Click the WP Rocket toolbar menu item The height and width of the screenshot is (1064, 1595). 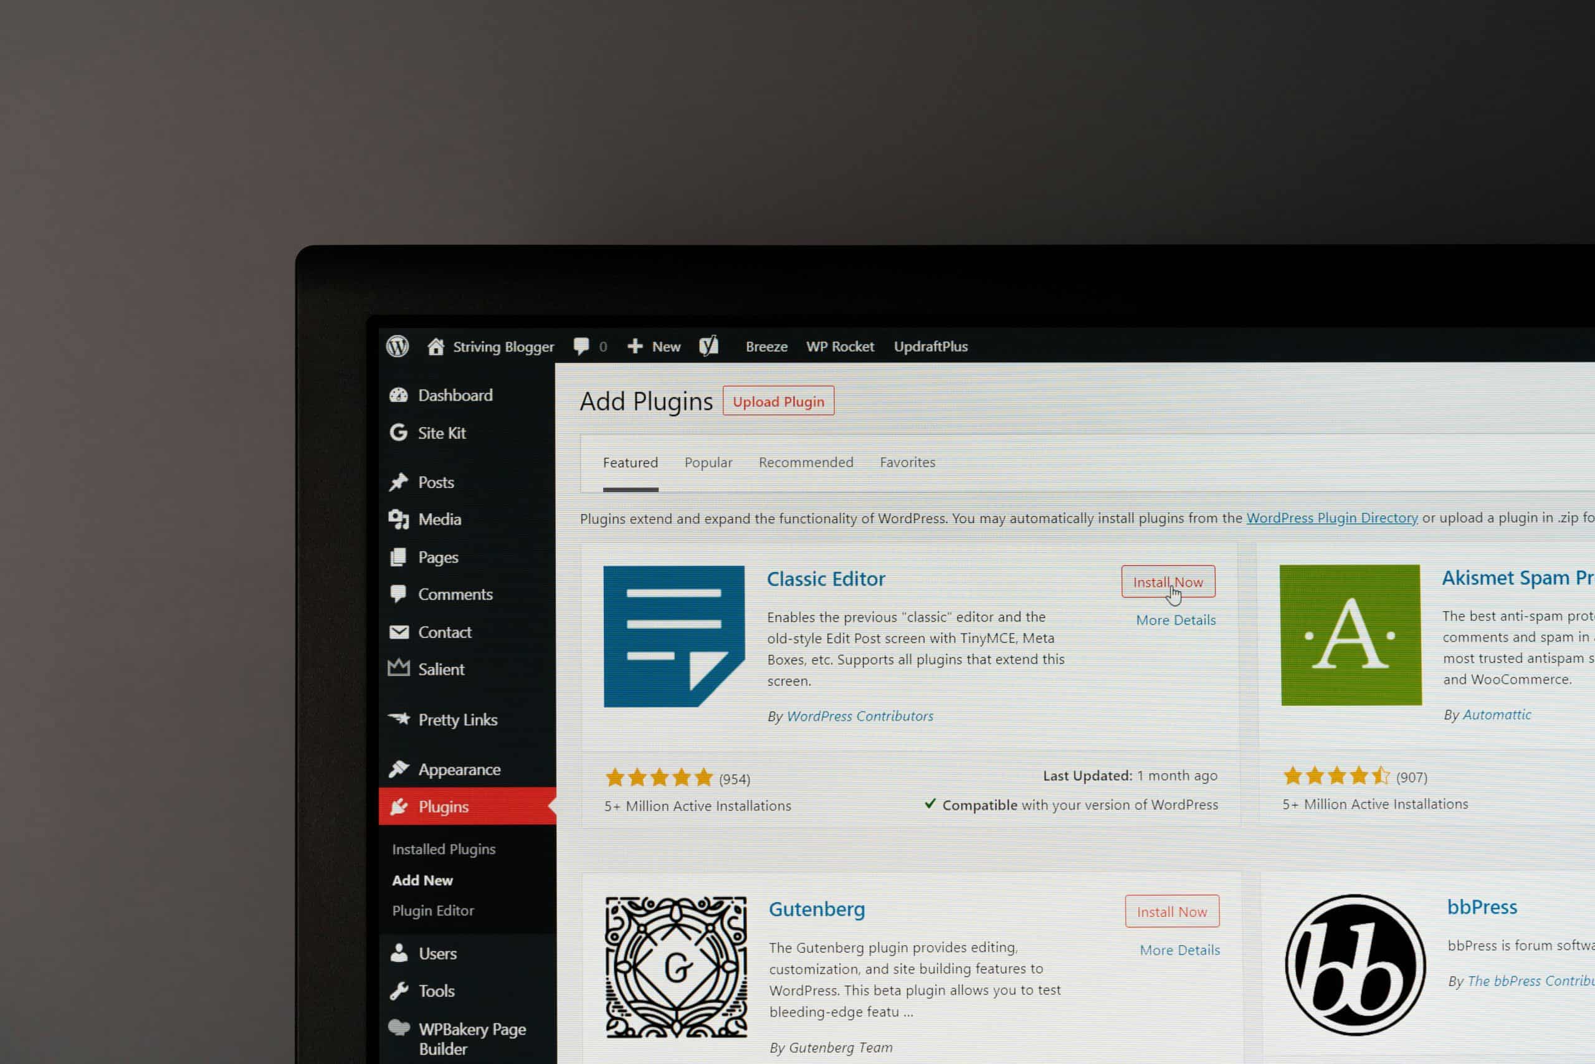pyautogui.click(x=840, y=346)
